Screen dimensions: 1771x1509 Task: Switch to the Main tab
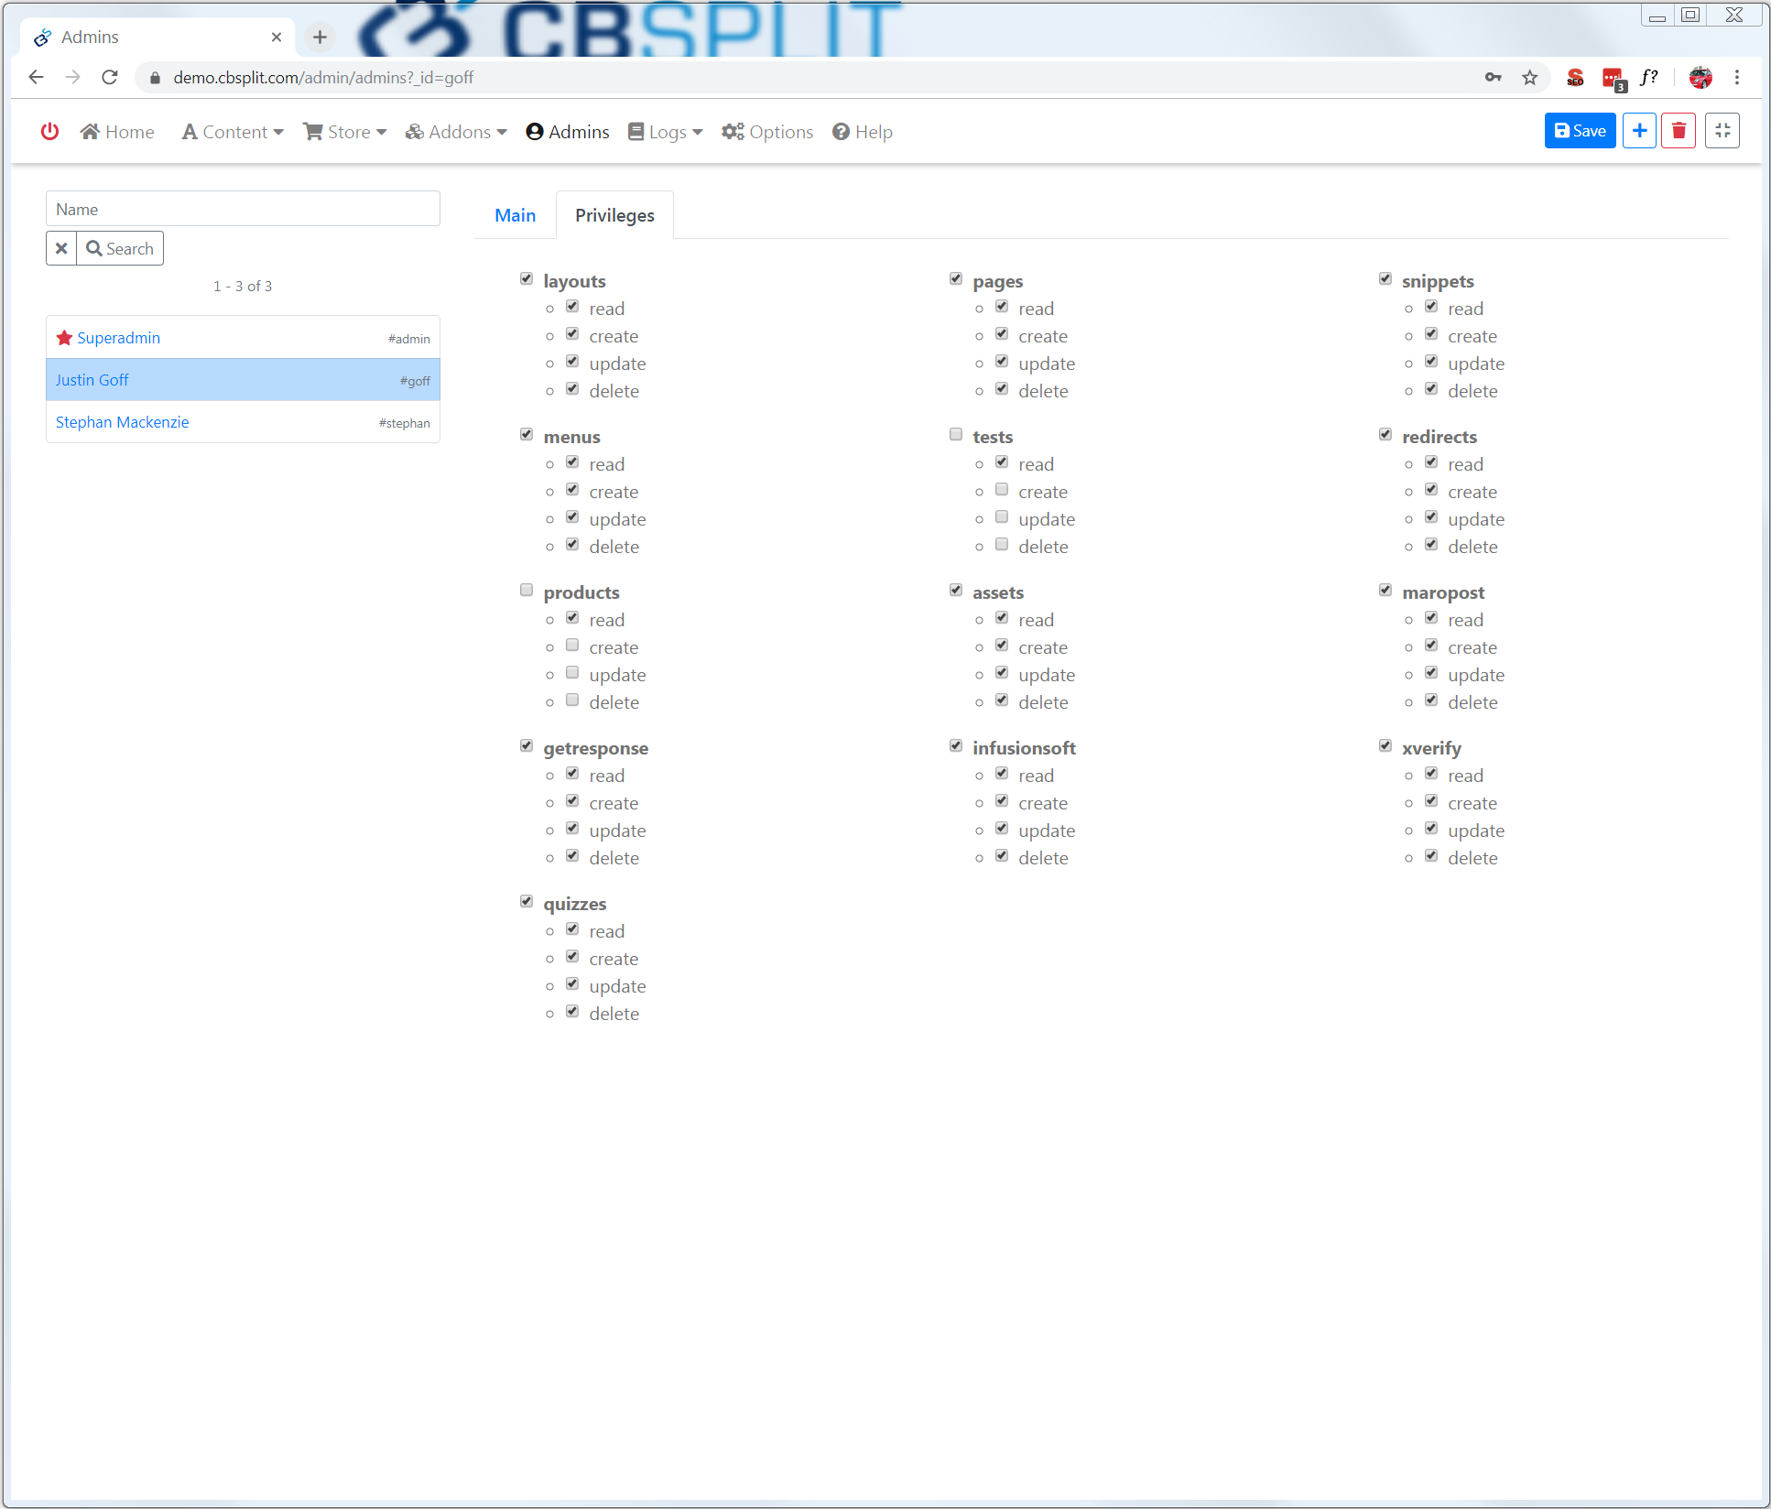pyautogui.click(x=515, y=215)
